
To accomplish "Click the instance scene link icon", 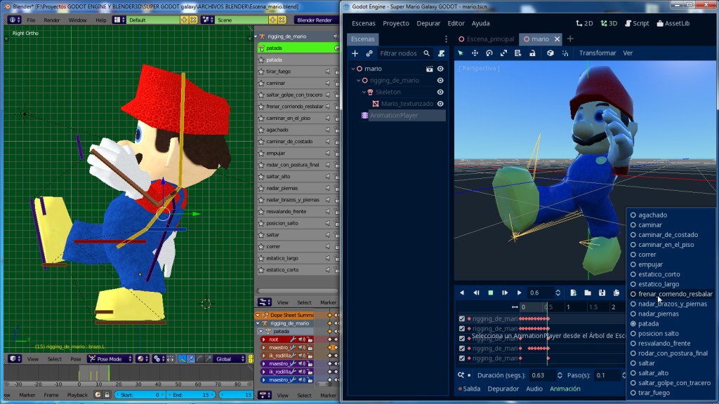I will 369,53.
